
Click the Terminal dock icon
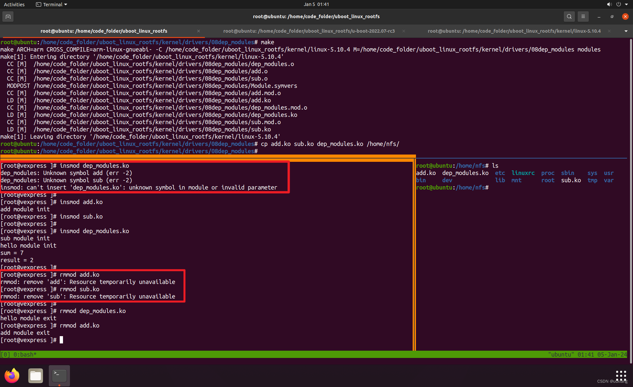59,375
